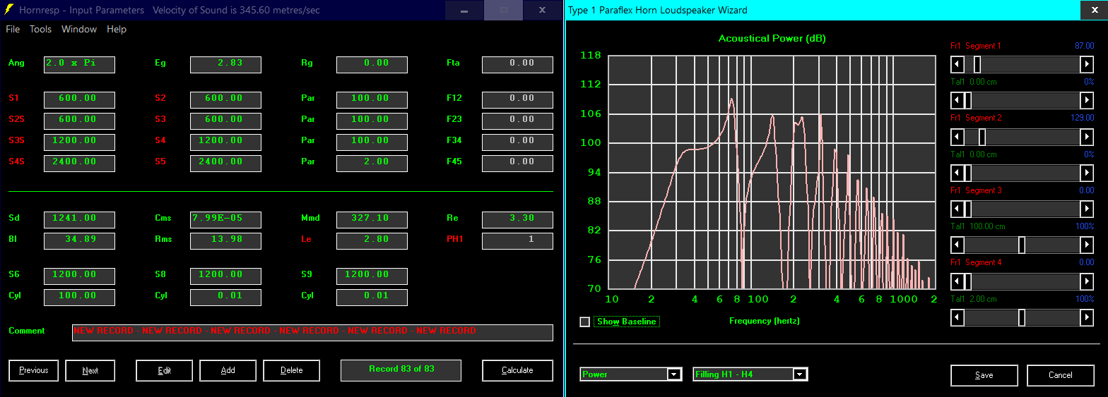Click the Comment field with NEW RECORD text
This screenshot has width=1108, height=397.
(312, 333)
